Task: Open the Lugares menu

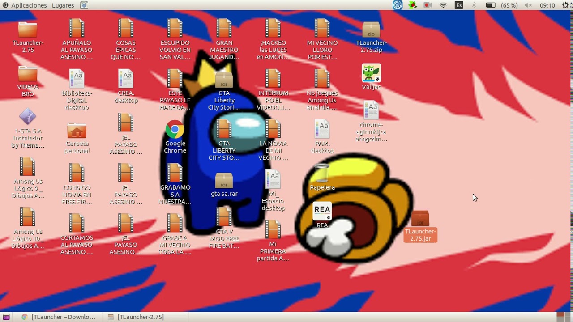Action: point(63,5)
